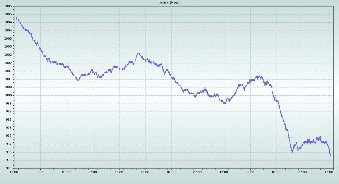The image size is (339, 184).
Task: Click the lower 1000 y-axis label
Action: [8, 95]
